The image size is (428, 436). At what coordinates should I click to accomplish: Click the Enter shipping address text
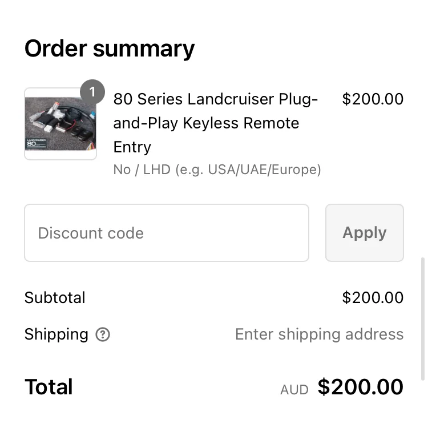319,334
